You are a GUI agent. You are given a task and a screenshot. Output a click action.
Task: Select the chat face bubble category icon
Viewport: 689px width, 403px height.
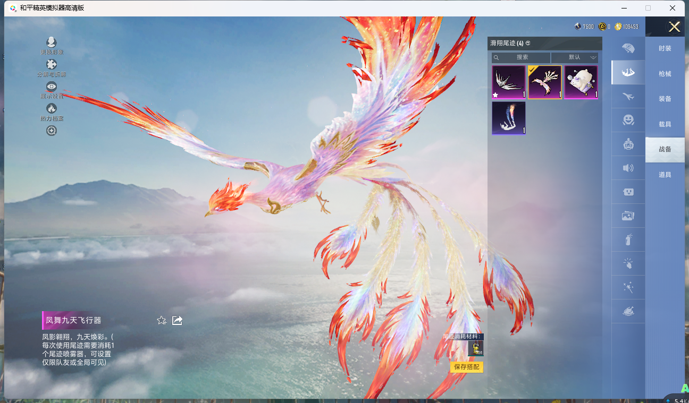coord(628,192)
